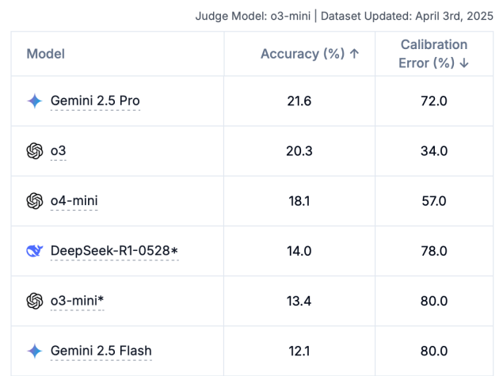
Task: Click o3 calibration error value 34.0
Action: click(x=433, y=150)
